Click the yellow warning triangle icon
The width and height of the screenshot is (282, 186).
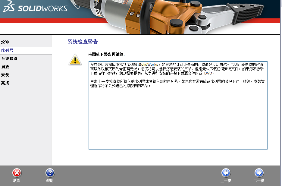[x=75, y=60]
